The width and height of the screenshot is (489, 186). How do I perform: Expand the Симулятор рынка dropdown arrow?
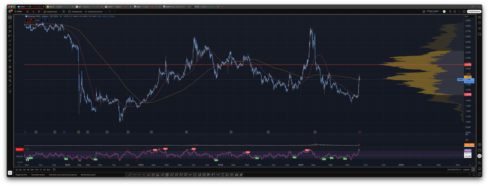104,11
